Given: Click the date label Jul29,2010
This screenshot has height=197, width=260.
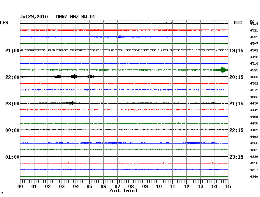Looking at the screenshot, I should [34, 17].
